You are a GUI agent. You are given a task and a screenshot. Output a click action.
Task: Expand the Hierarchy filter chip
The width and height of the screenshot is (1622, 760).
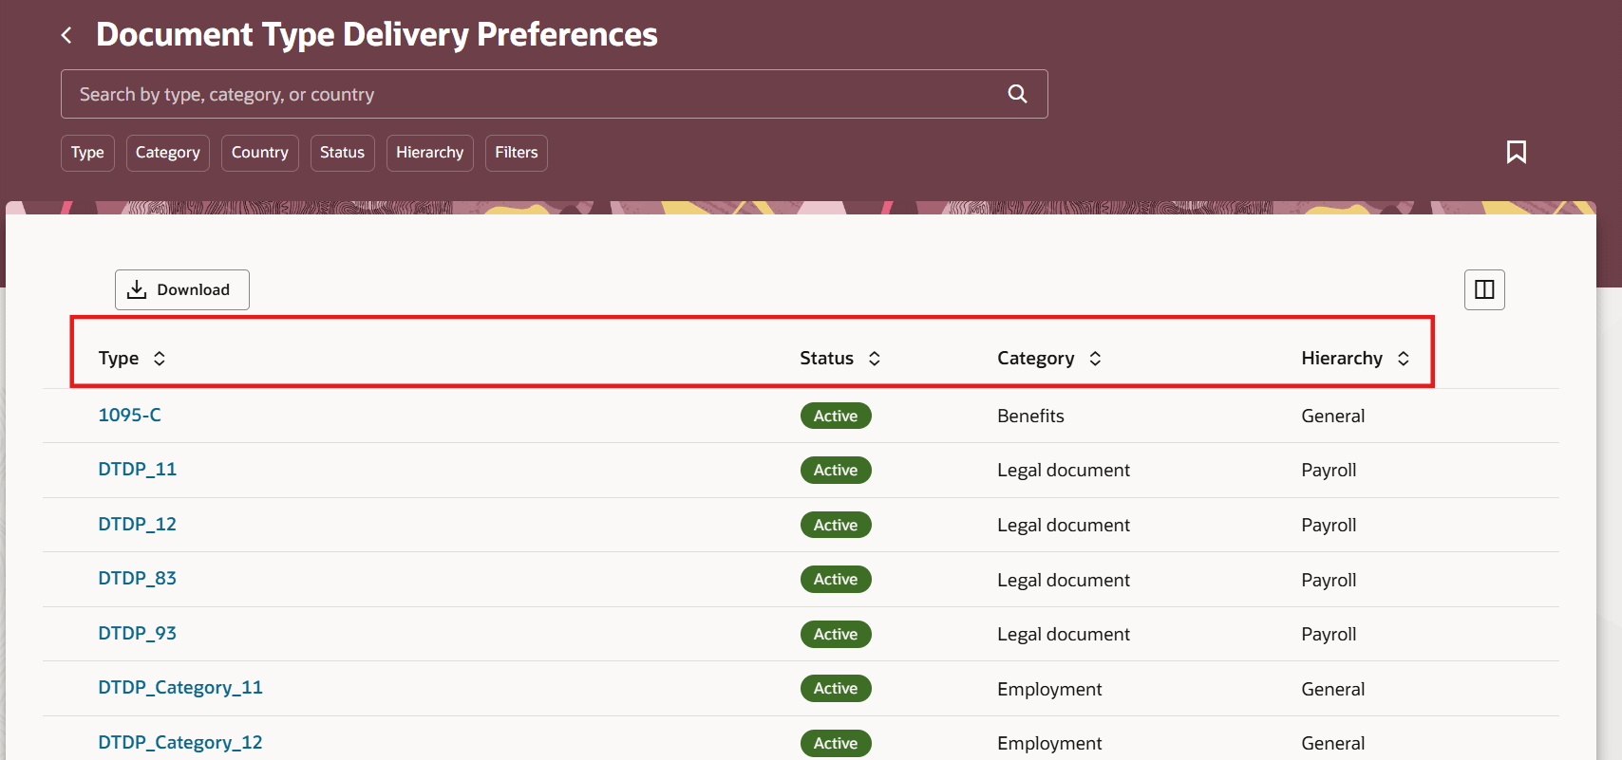[429, 153]
